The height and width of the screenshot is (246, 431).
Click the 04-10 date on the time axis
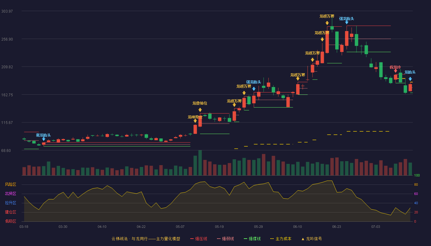[x=102, y=227]
